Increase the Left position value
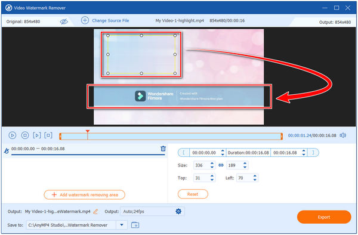 point(255,176)
